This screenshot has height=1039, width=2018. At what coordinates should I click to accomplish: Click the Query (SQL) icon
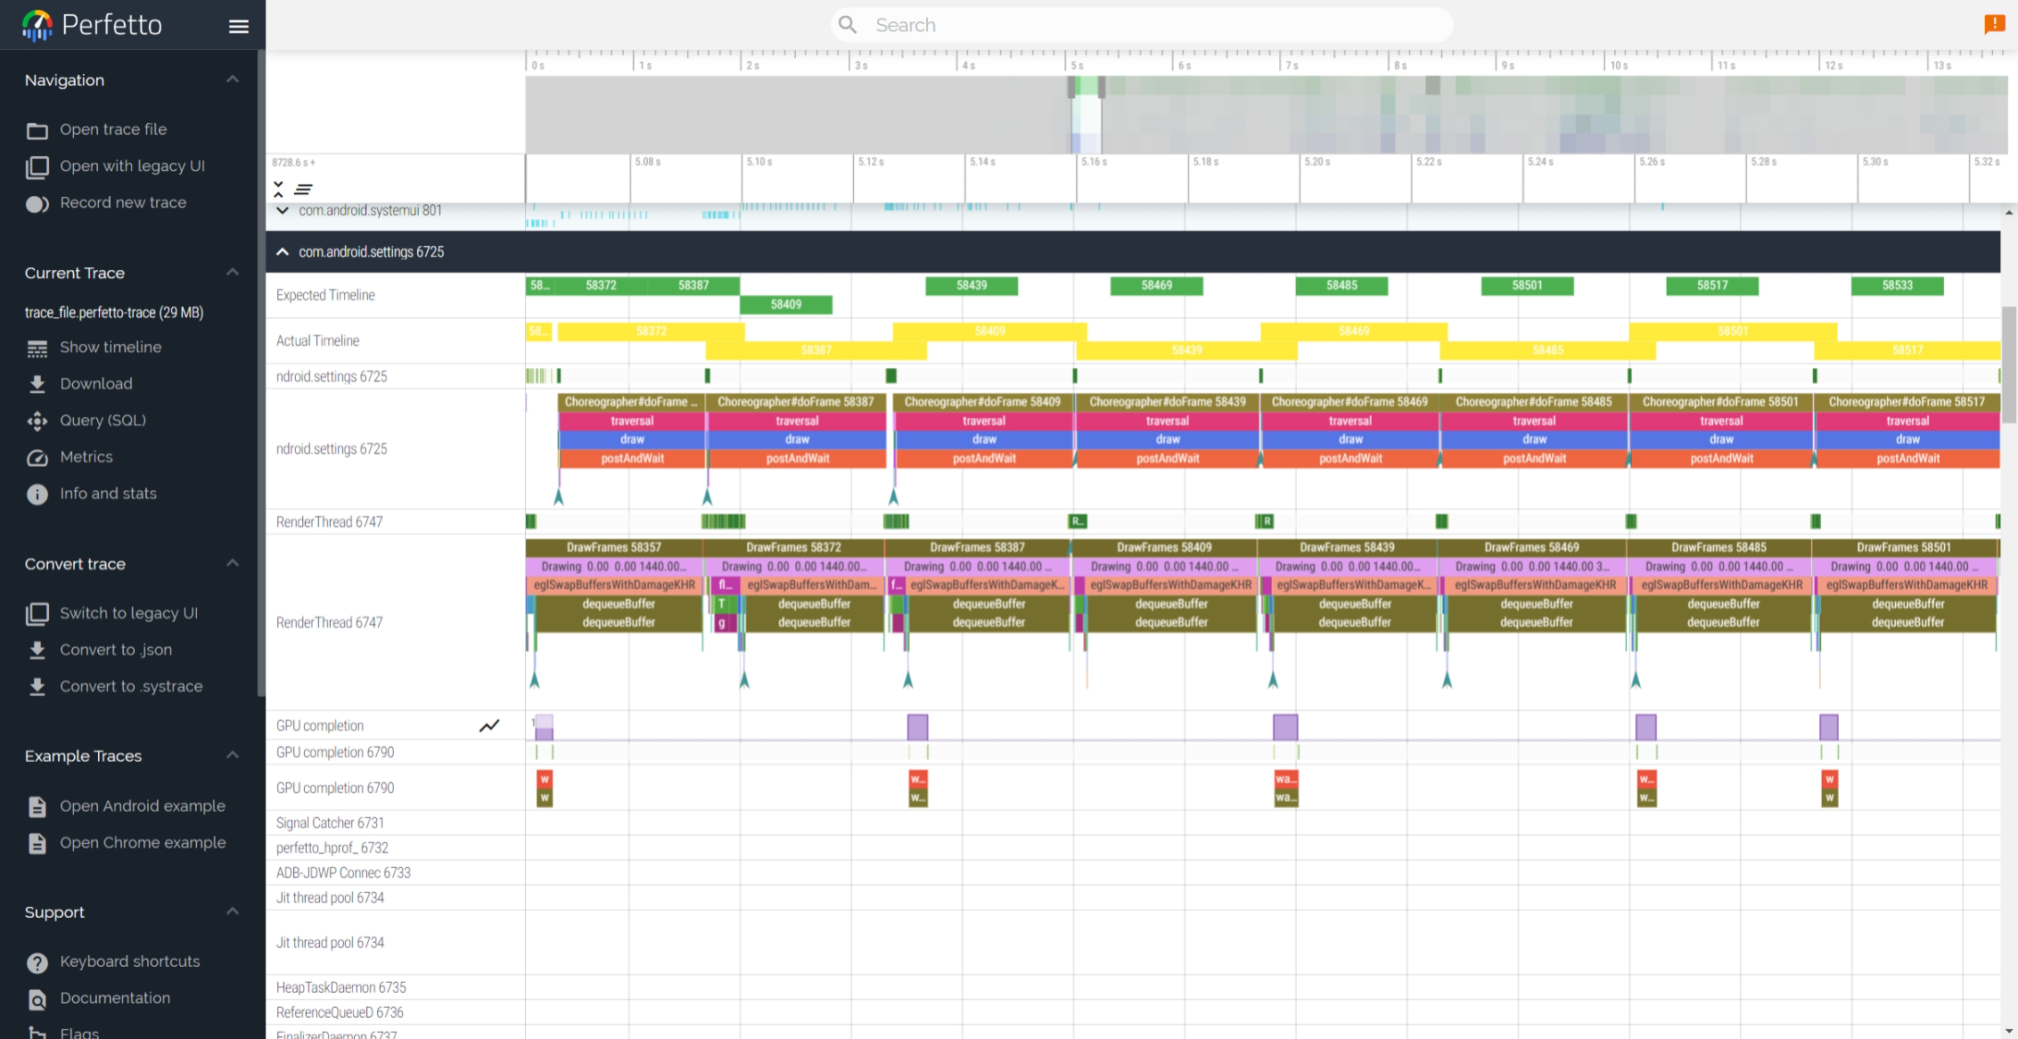[37, 421]
